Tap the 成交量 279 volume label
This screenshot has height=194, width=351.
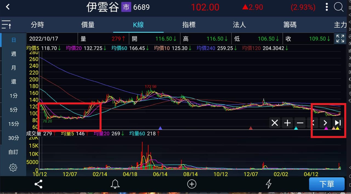(41, 134)
